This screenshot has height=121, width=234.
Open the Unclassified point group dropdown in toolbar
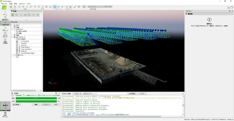(95, 7)
